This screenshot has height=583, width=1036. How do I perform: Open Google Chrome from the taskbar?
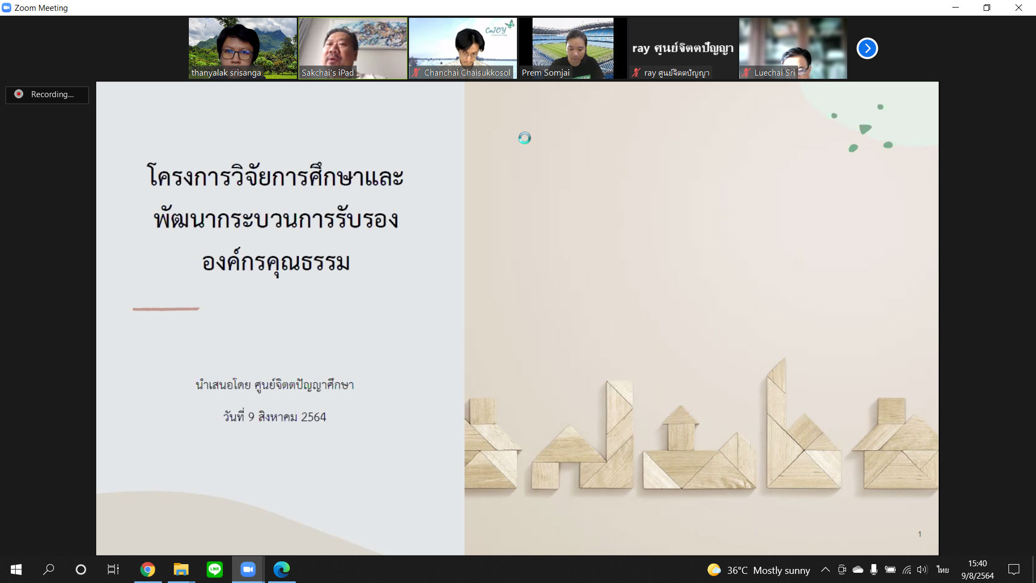click(x=147, y=570)
